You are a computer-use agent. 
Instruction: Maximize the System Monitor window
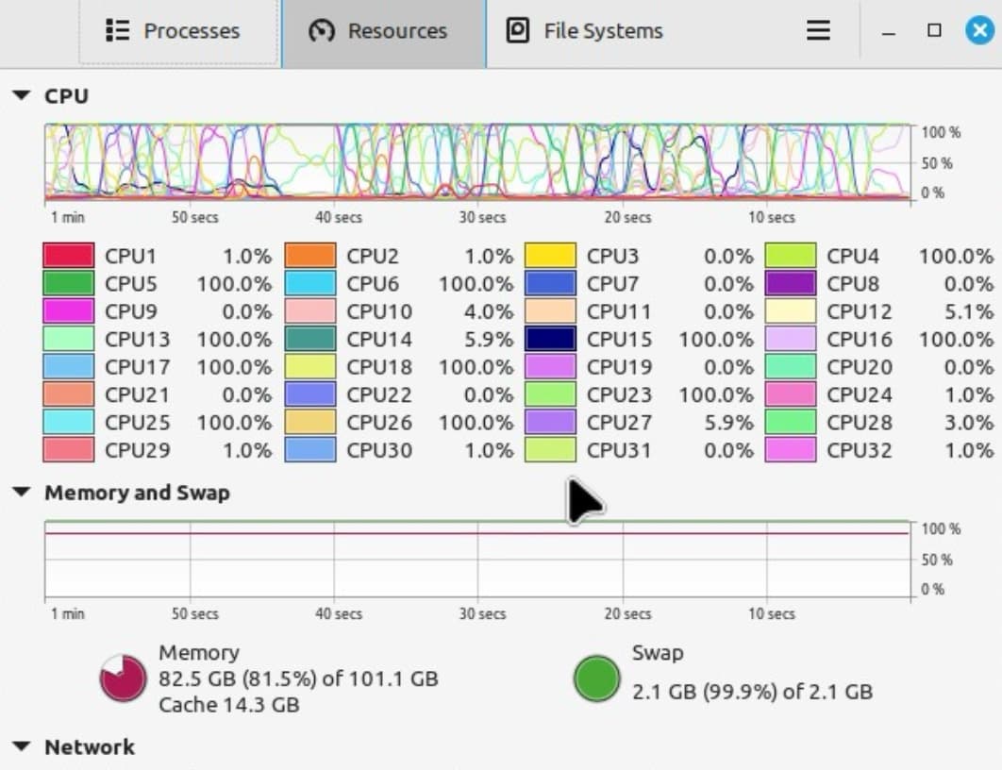[934, 31]
